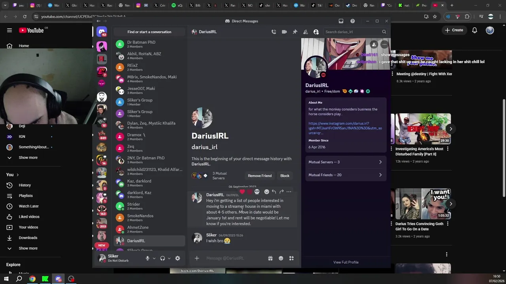Open the Strider group conversation

(149, 206)
